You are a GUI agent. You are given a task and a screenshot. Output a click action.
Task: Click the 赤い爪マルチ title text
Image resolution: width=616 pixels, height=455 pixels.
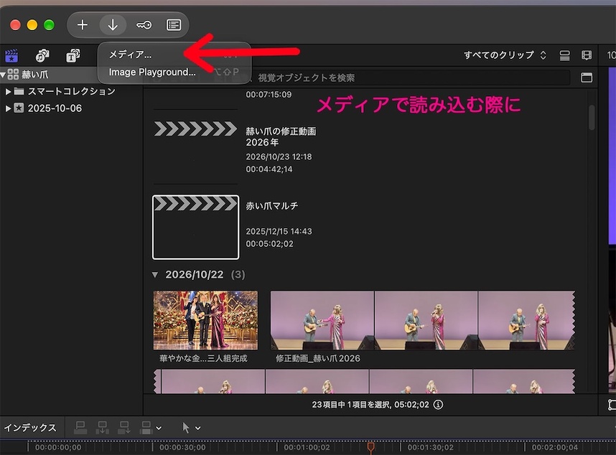[x=272, y=206]
